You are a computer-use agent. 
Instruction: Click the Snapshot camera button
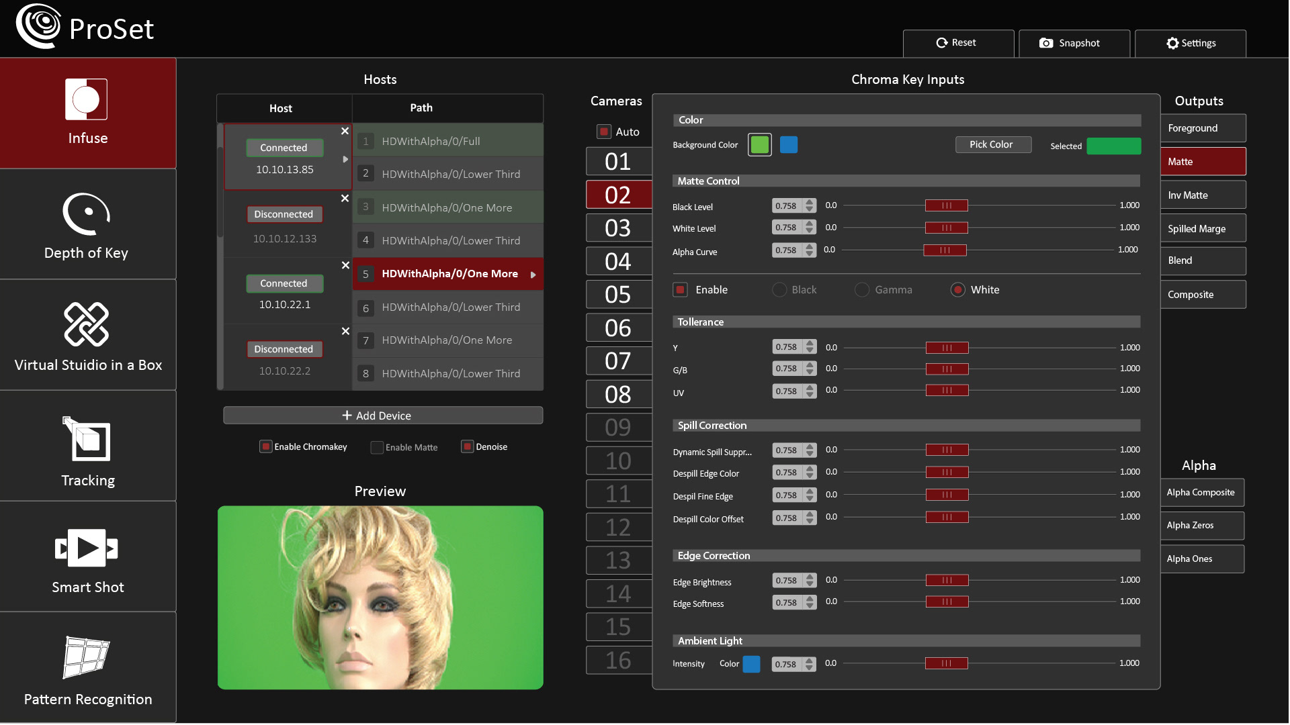1074,43
